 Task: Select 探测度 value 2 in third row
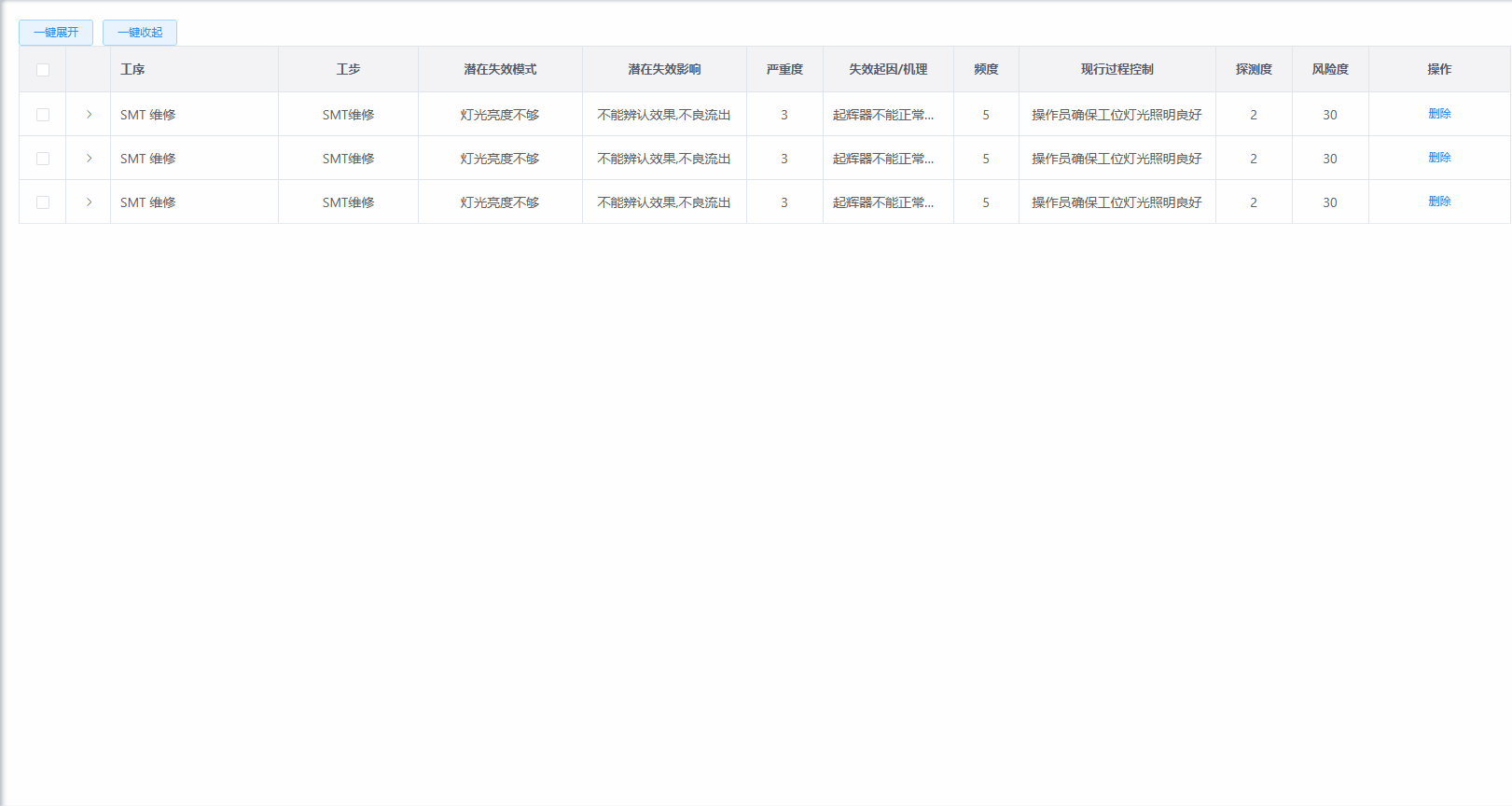pyautogui.click(x=1254, y=202)
